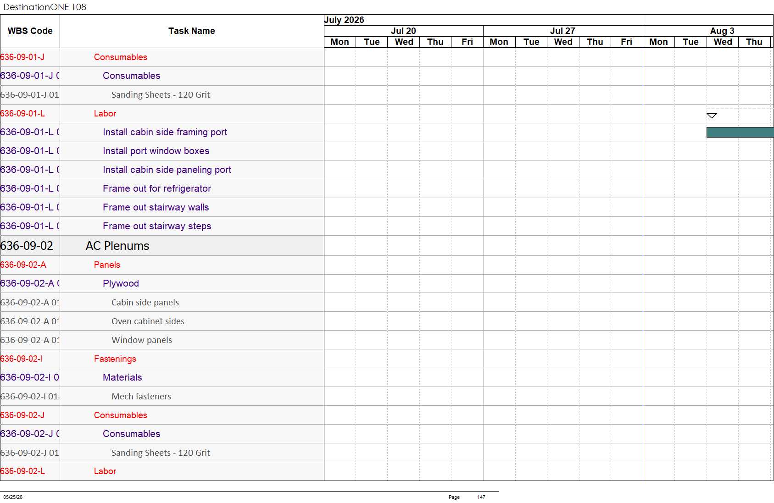Image resolution: width=774 pixels, height=503 pixels.
Task: Click the 'Jul 20' week header
Action: [x=403, y=31]
